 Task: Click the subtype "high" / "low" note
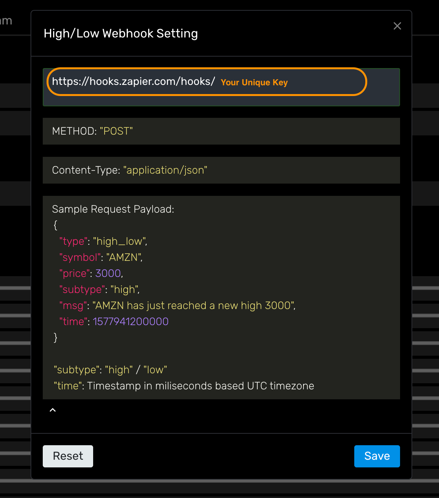click(110, 370)
